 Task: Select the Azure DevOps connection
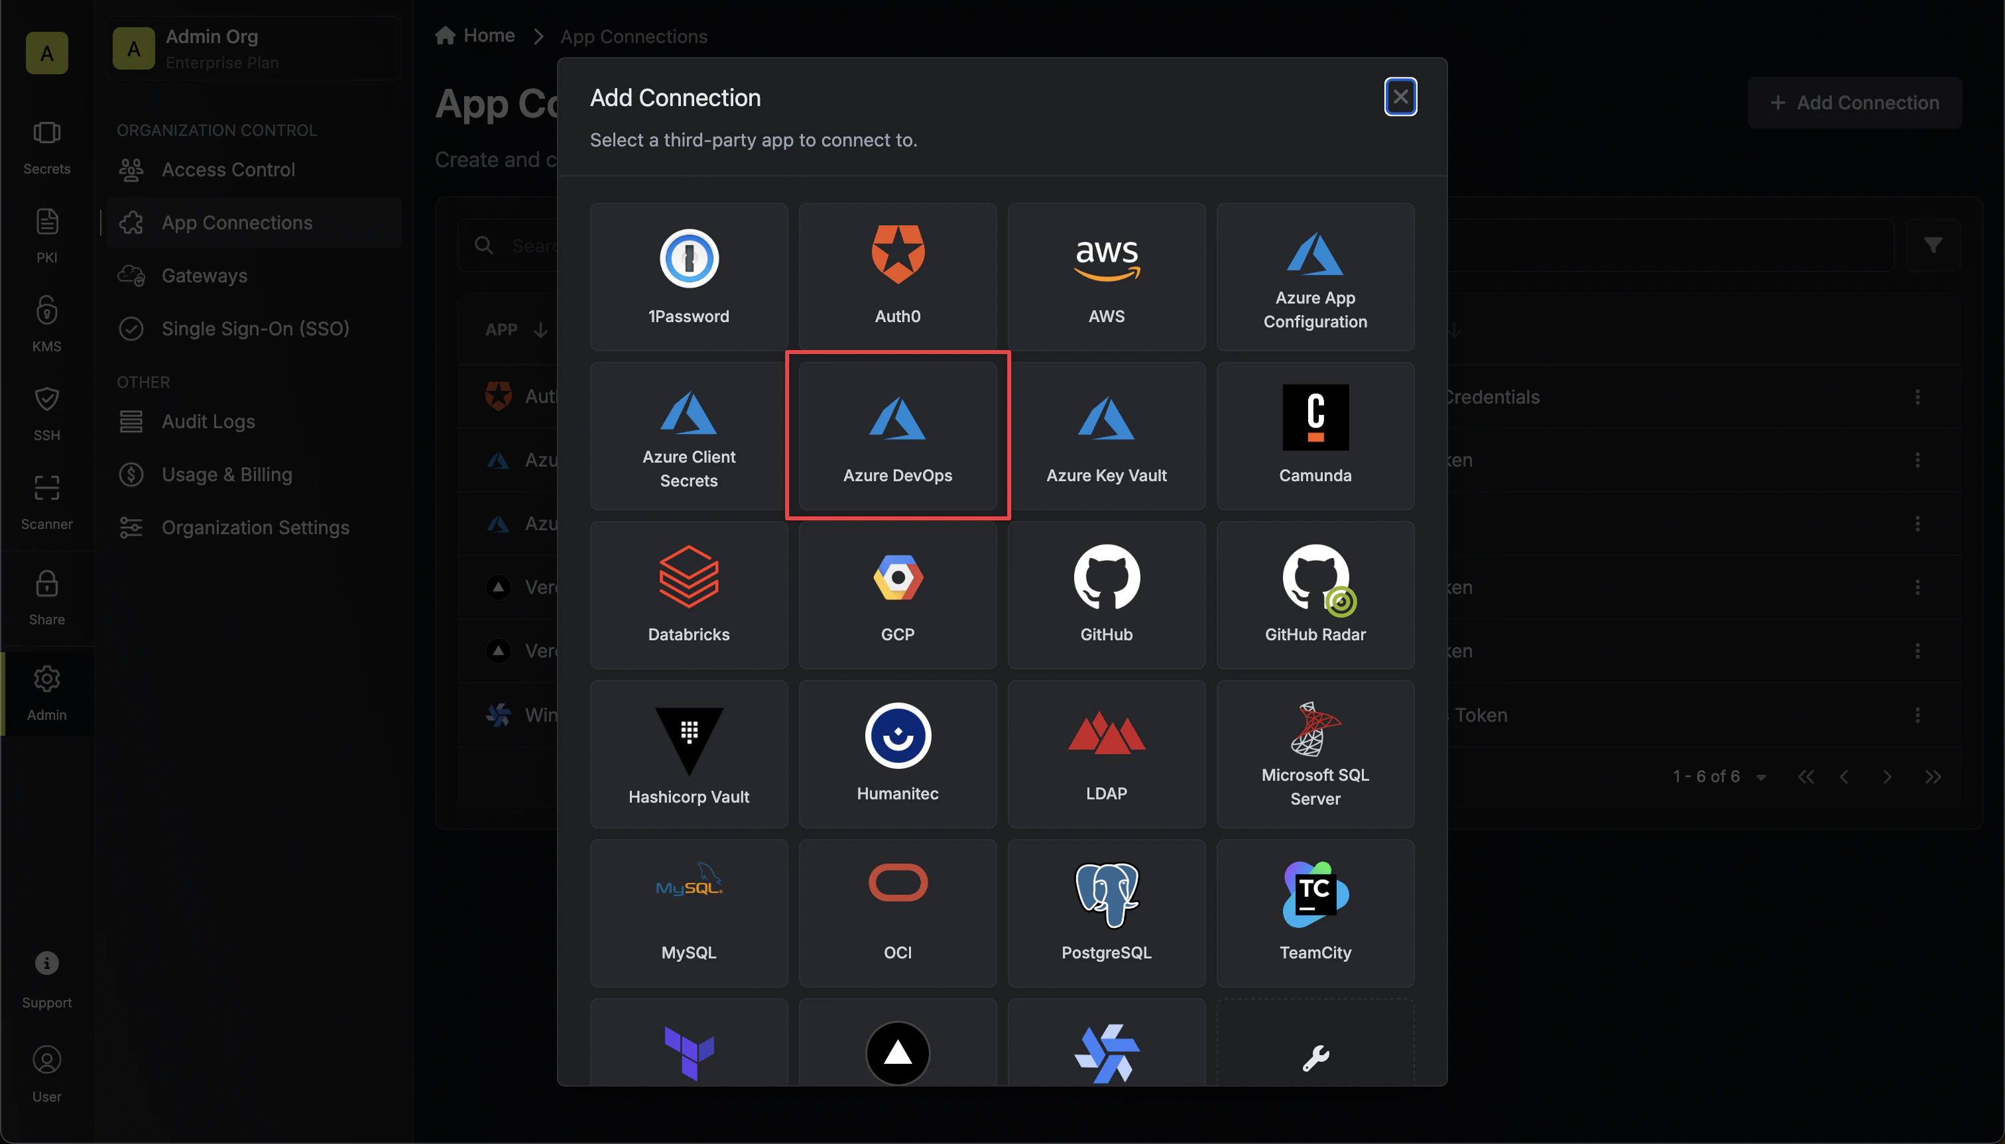tap(898, 436)
